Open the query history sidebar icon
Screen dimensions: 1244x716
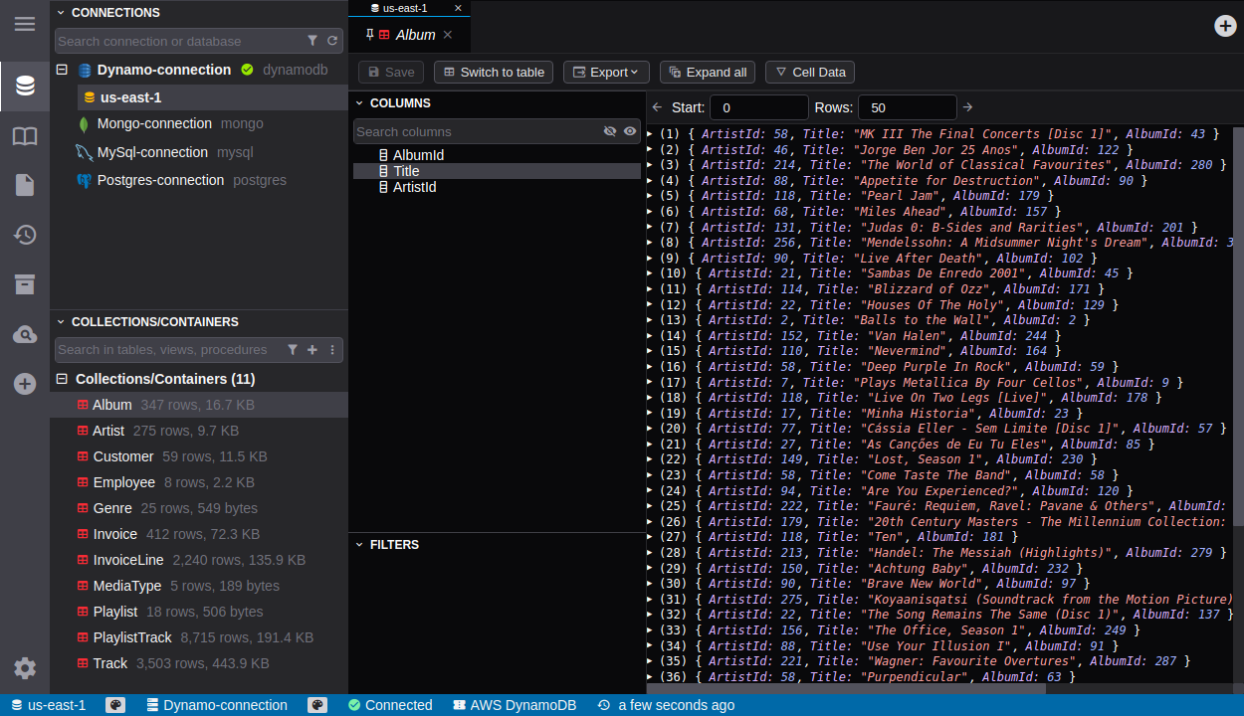click(25, 235)
